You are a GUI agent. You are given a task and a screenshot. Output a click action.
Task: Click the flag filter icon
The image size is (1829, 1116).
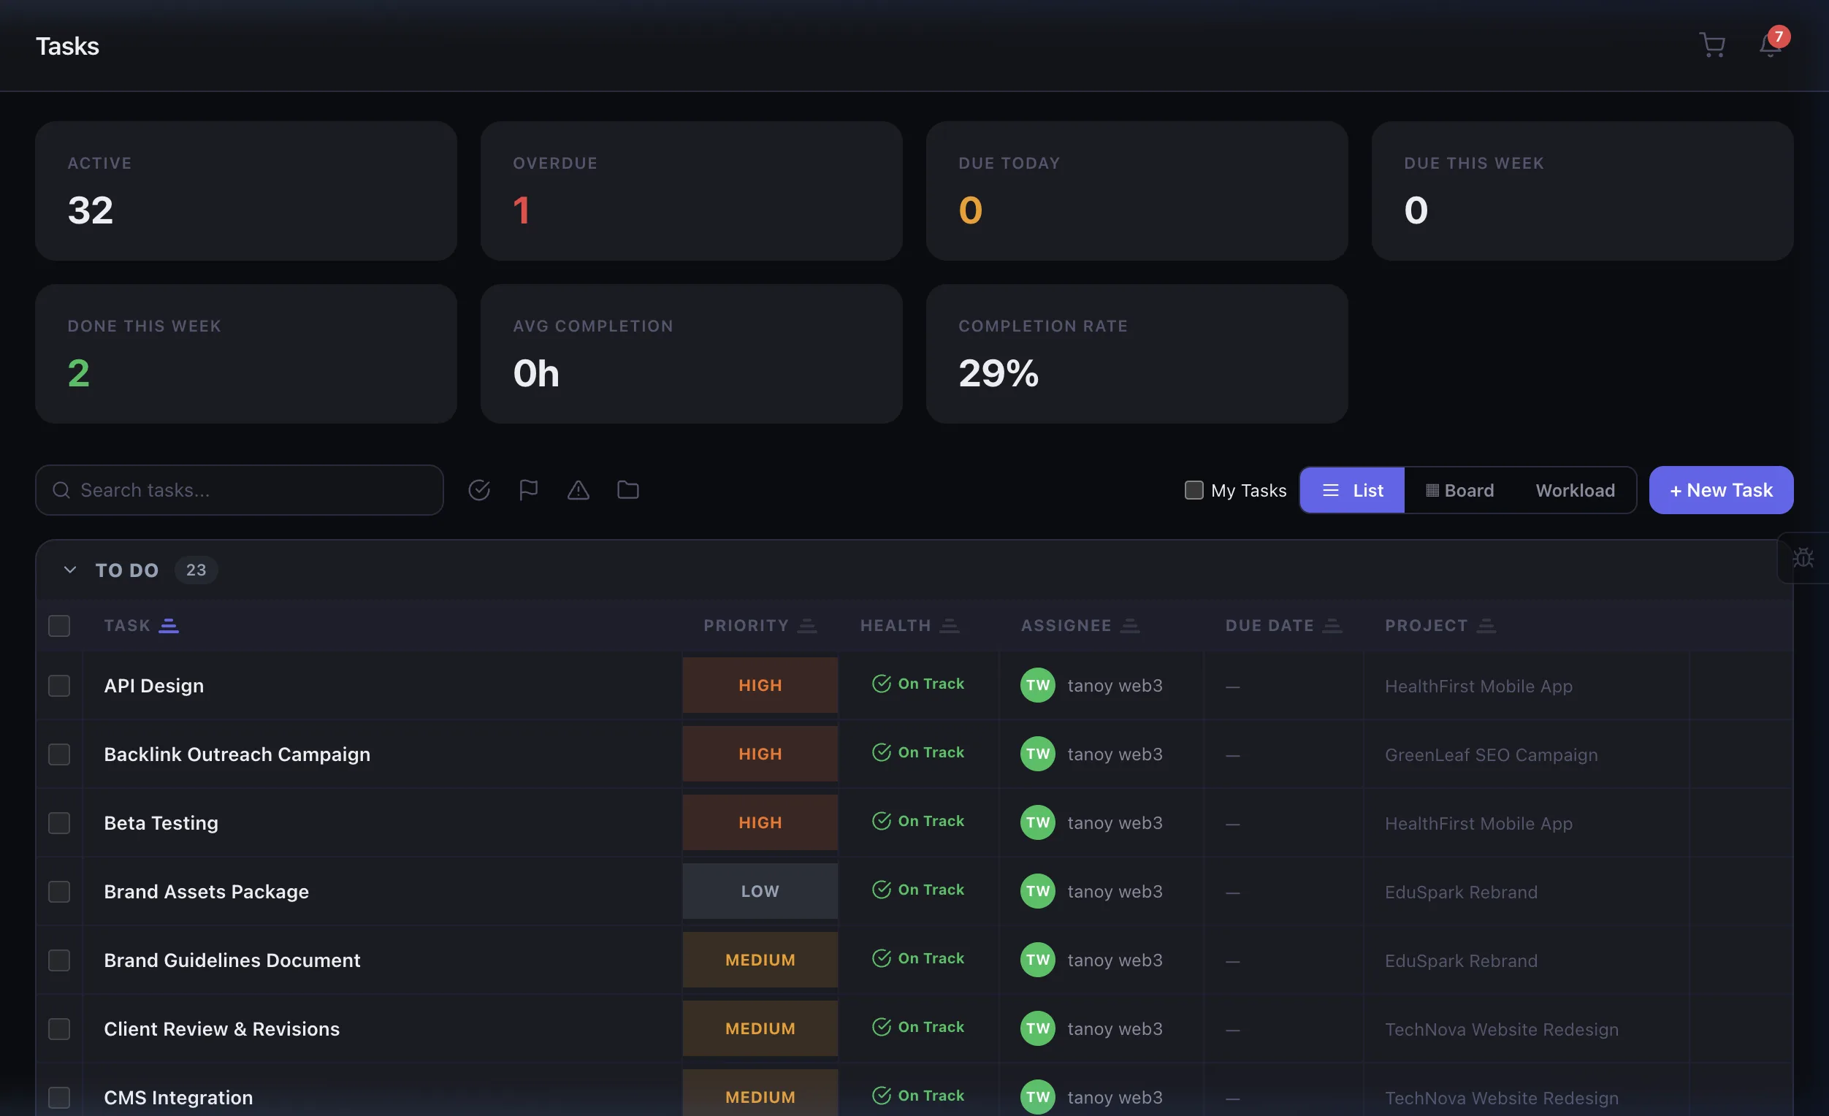pyautogui.click(x=530, y=490)
